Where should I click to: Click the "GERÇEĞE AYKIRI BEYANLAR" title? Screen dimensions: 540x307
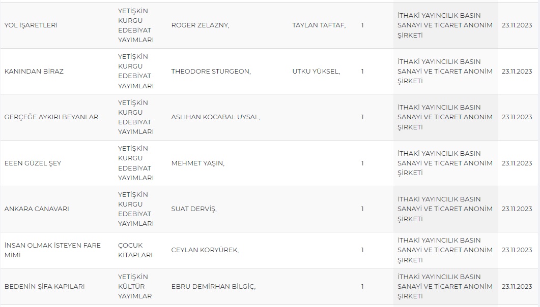[x=51, y=117]
